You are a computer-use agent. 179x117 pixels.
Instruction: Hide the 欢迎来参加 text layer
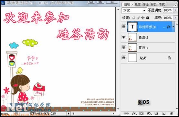coord(124,27)
